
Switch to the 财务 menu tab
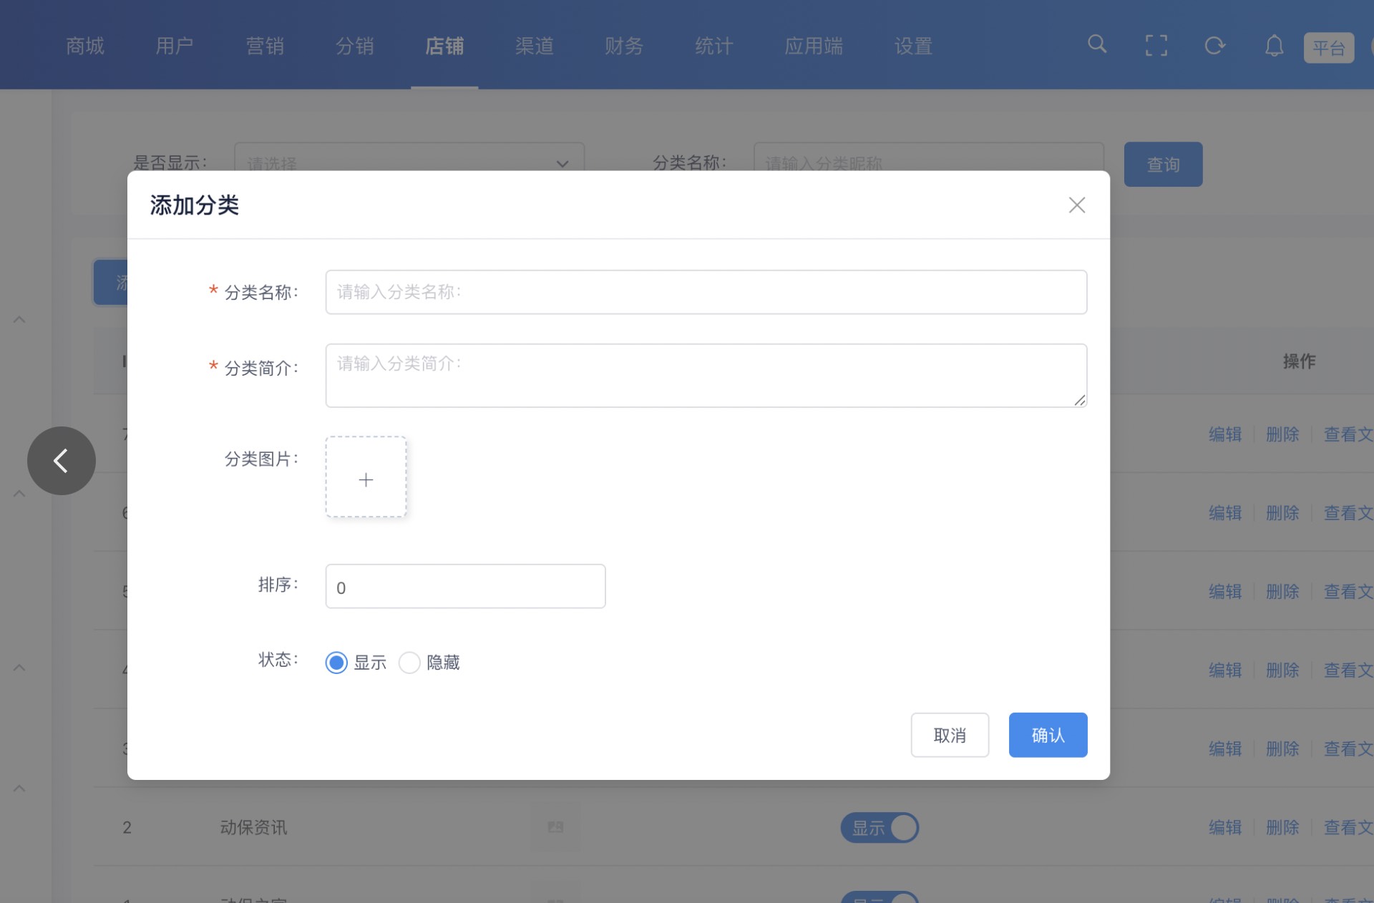click(x=623, y=46)
